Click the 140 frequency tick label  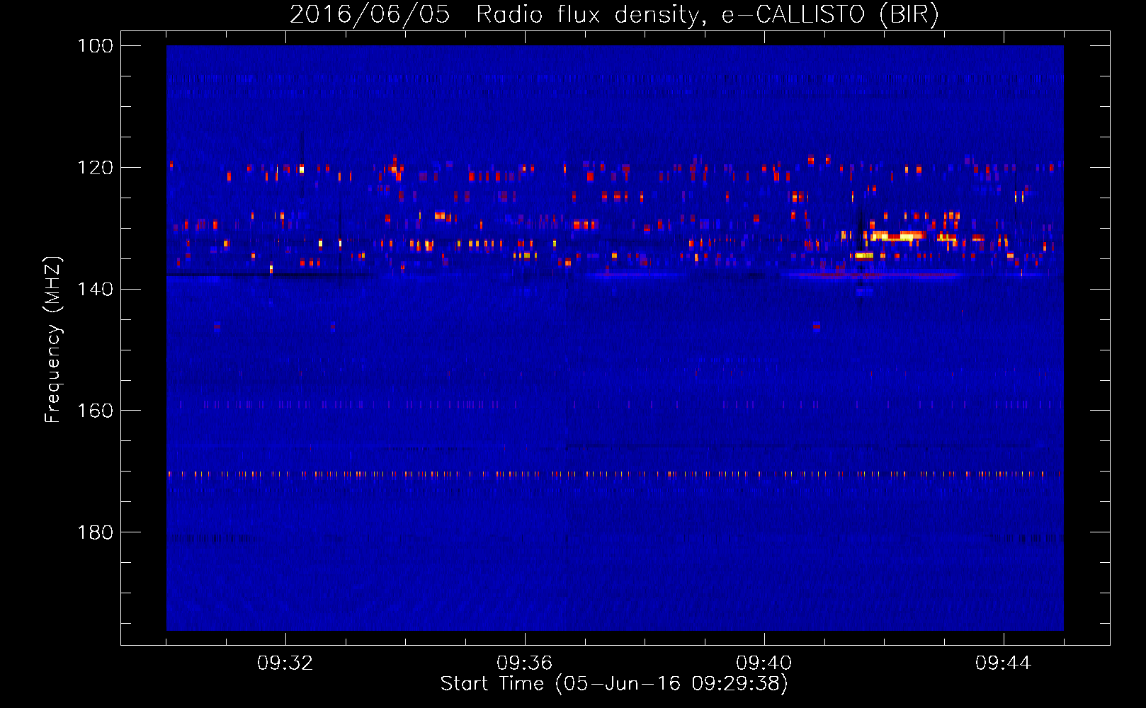[x=95, y=290]
